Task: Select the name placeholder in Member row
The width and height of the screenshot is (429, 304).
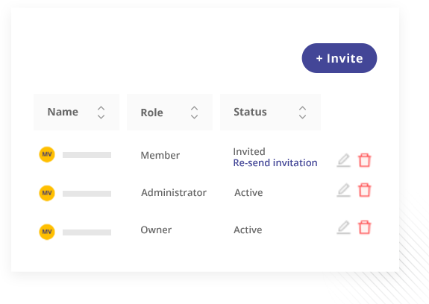Action: point(87,155)
